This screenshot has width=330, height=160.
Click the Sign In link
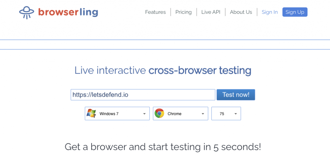click(x=270, y=12)
